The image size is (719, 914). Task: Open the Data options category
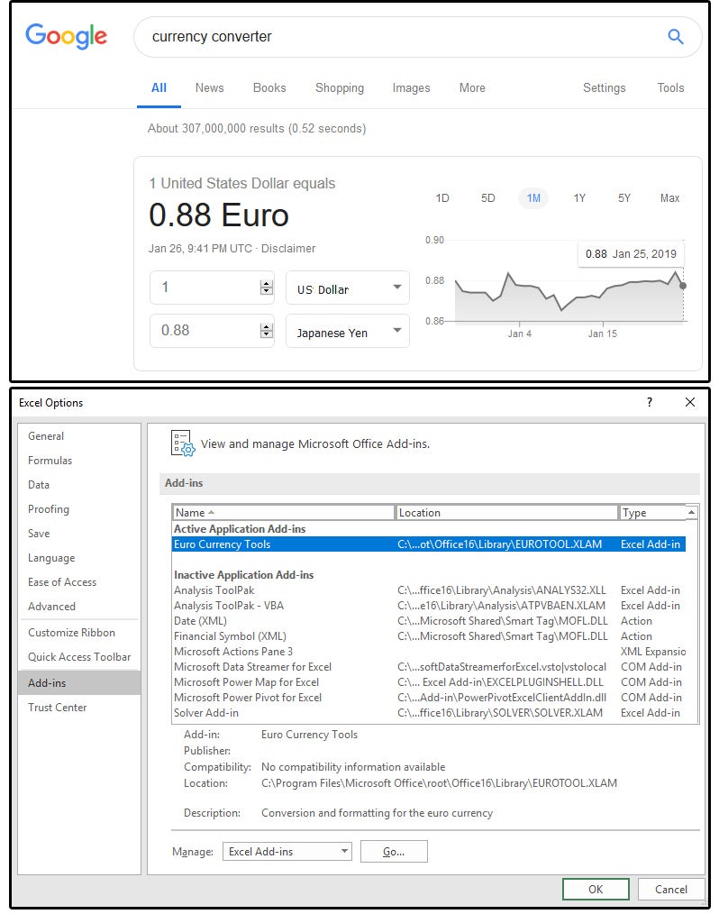point(78,485)
